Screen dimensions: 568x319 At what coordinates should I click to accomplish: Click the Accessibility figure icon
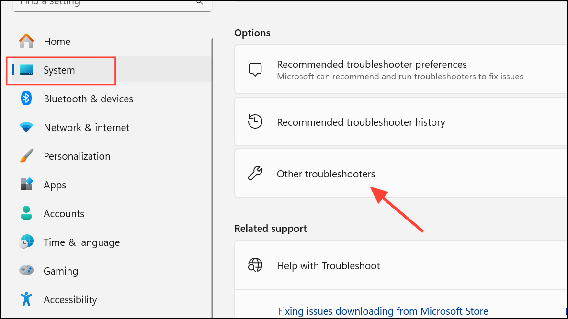tap(26, 299)
